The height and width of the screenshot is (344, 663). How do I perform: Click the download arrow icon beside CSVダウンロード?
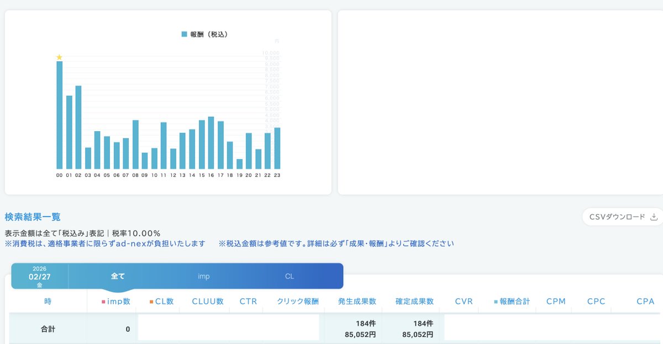pyautogui.click(x=654, y=217)
